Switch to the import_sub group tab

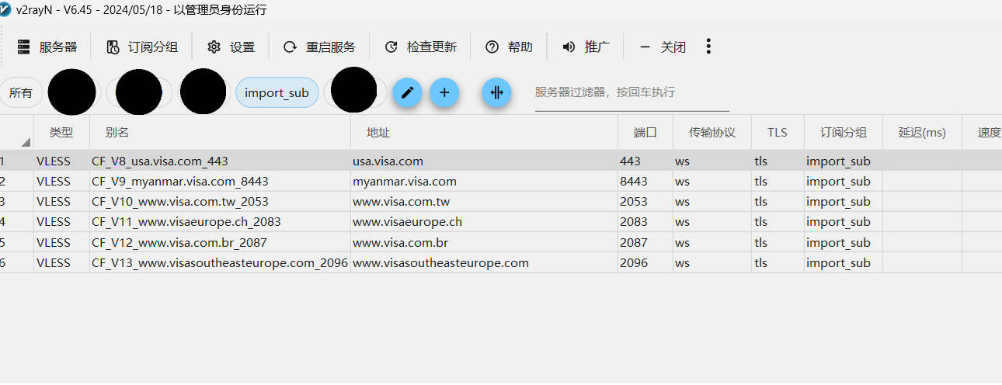tap(277, 93)
